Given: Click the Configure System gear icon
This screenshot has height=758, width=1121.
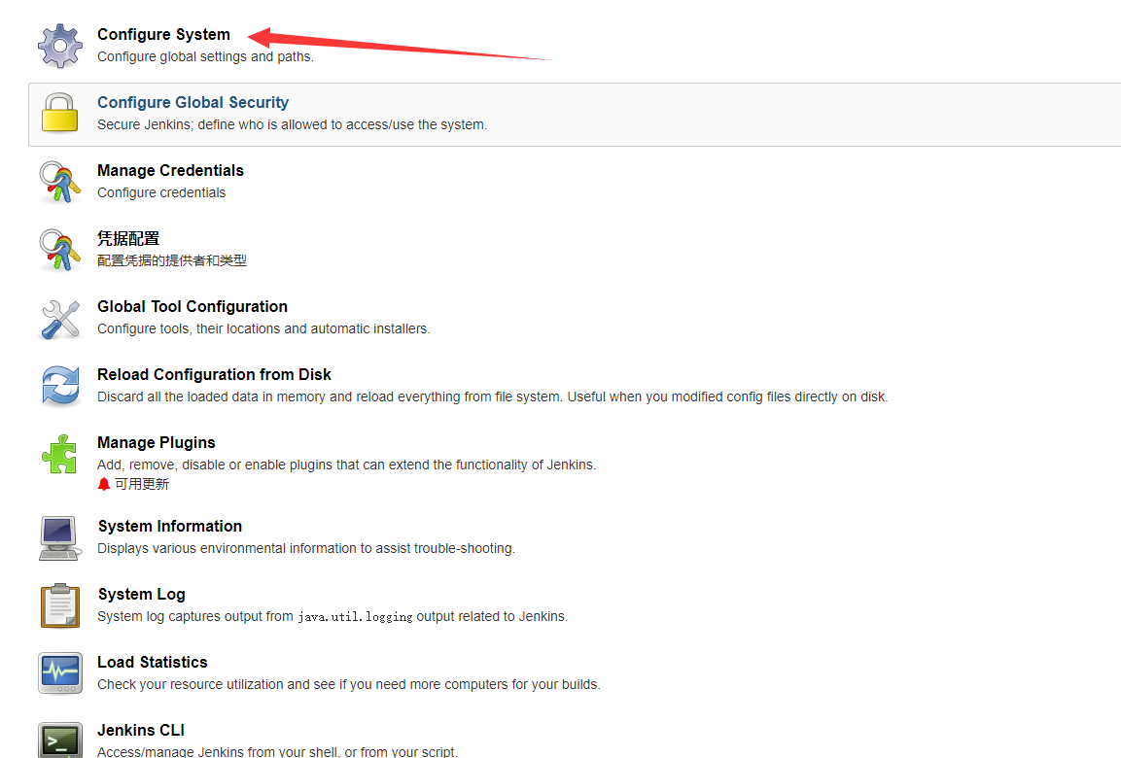Looking at the screenshot, I should point(59,44).
